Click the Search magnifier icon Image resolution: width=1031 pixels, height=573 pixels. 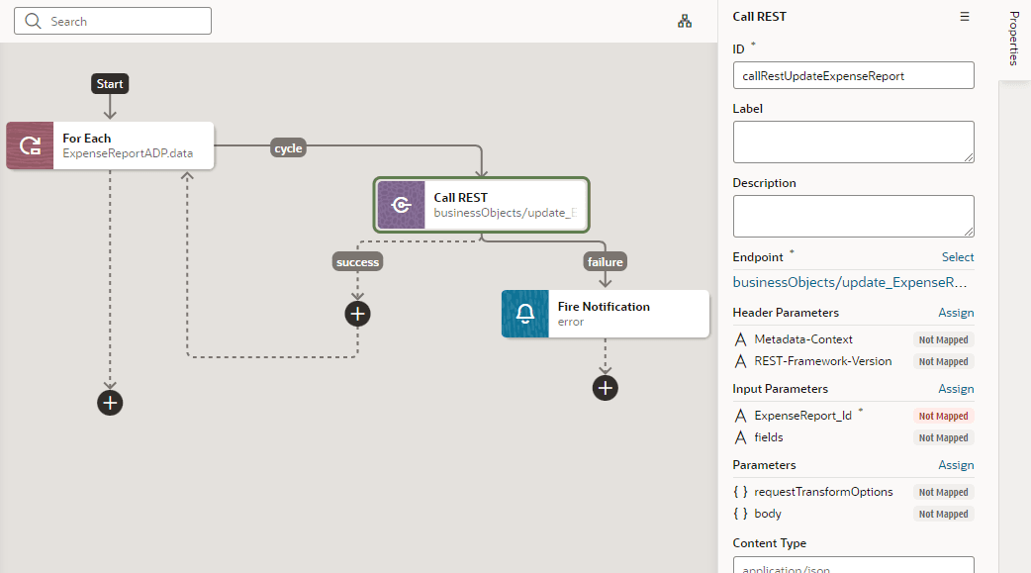33,21
